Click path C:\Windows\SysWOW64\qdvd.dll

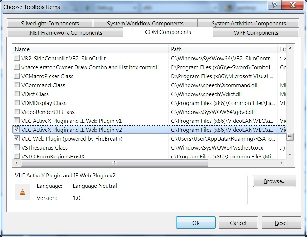pos(213,112)
